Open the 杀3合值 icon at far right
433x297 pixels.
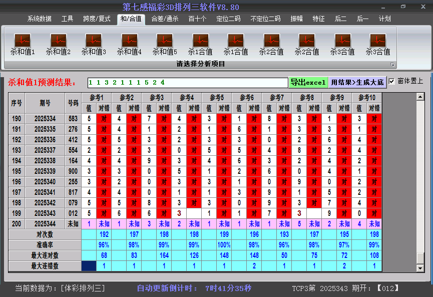coord(378,41)
